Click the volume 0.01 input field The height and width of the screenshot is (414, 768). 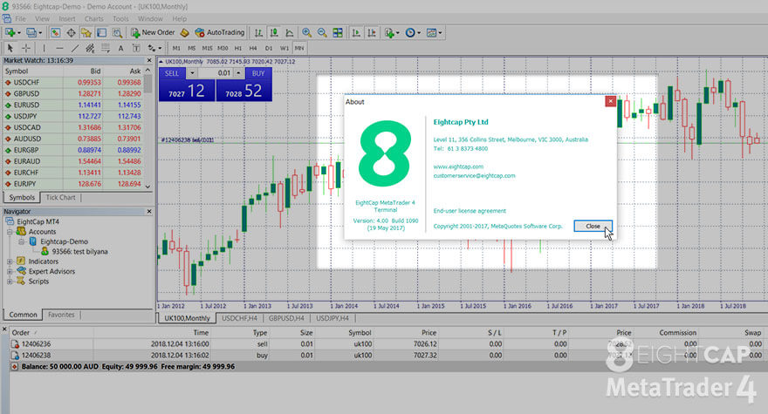coord(216,73)
